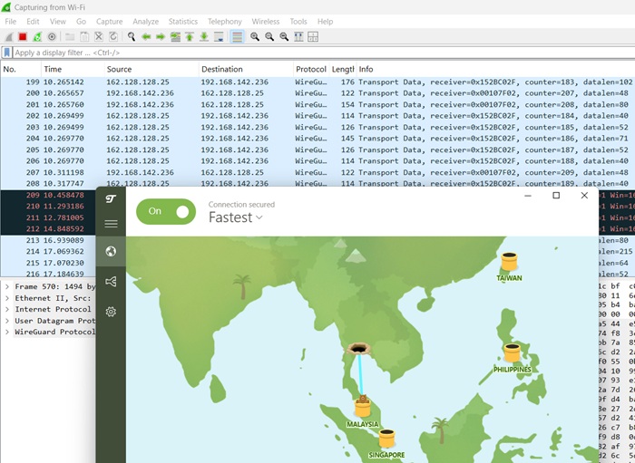Open the File menu in Wireshark
The width and height of the screenshot is (635, 463).
[11, 22]
